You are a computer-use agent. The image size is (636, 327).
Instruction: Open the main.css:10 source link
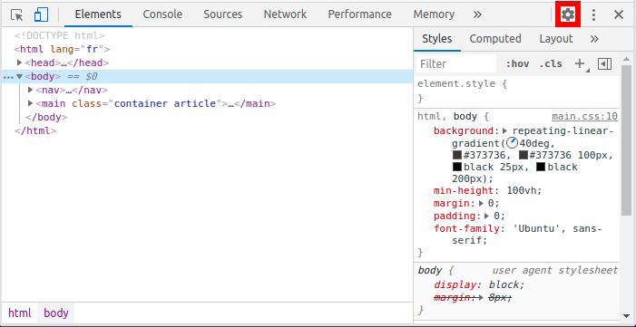pyautogui.click(x=584, y=117)
